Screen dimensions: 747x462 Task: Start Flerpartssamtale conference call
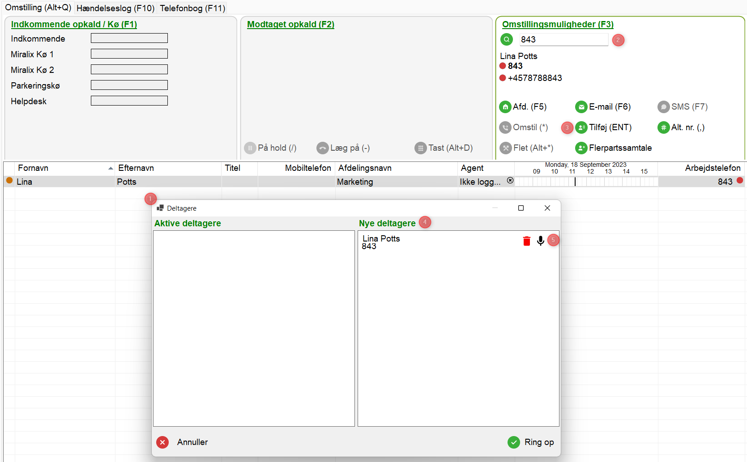(x=581, y=148)
